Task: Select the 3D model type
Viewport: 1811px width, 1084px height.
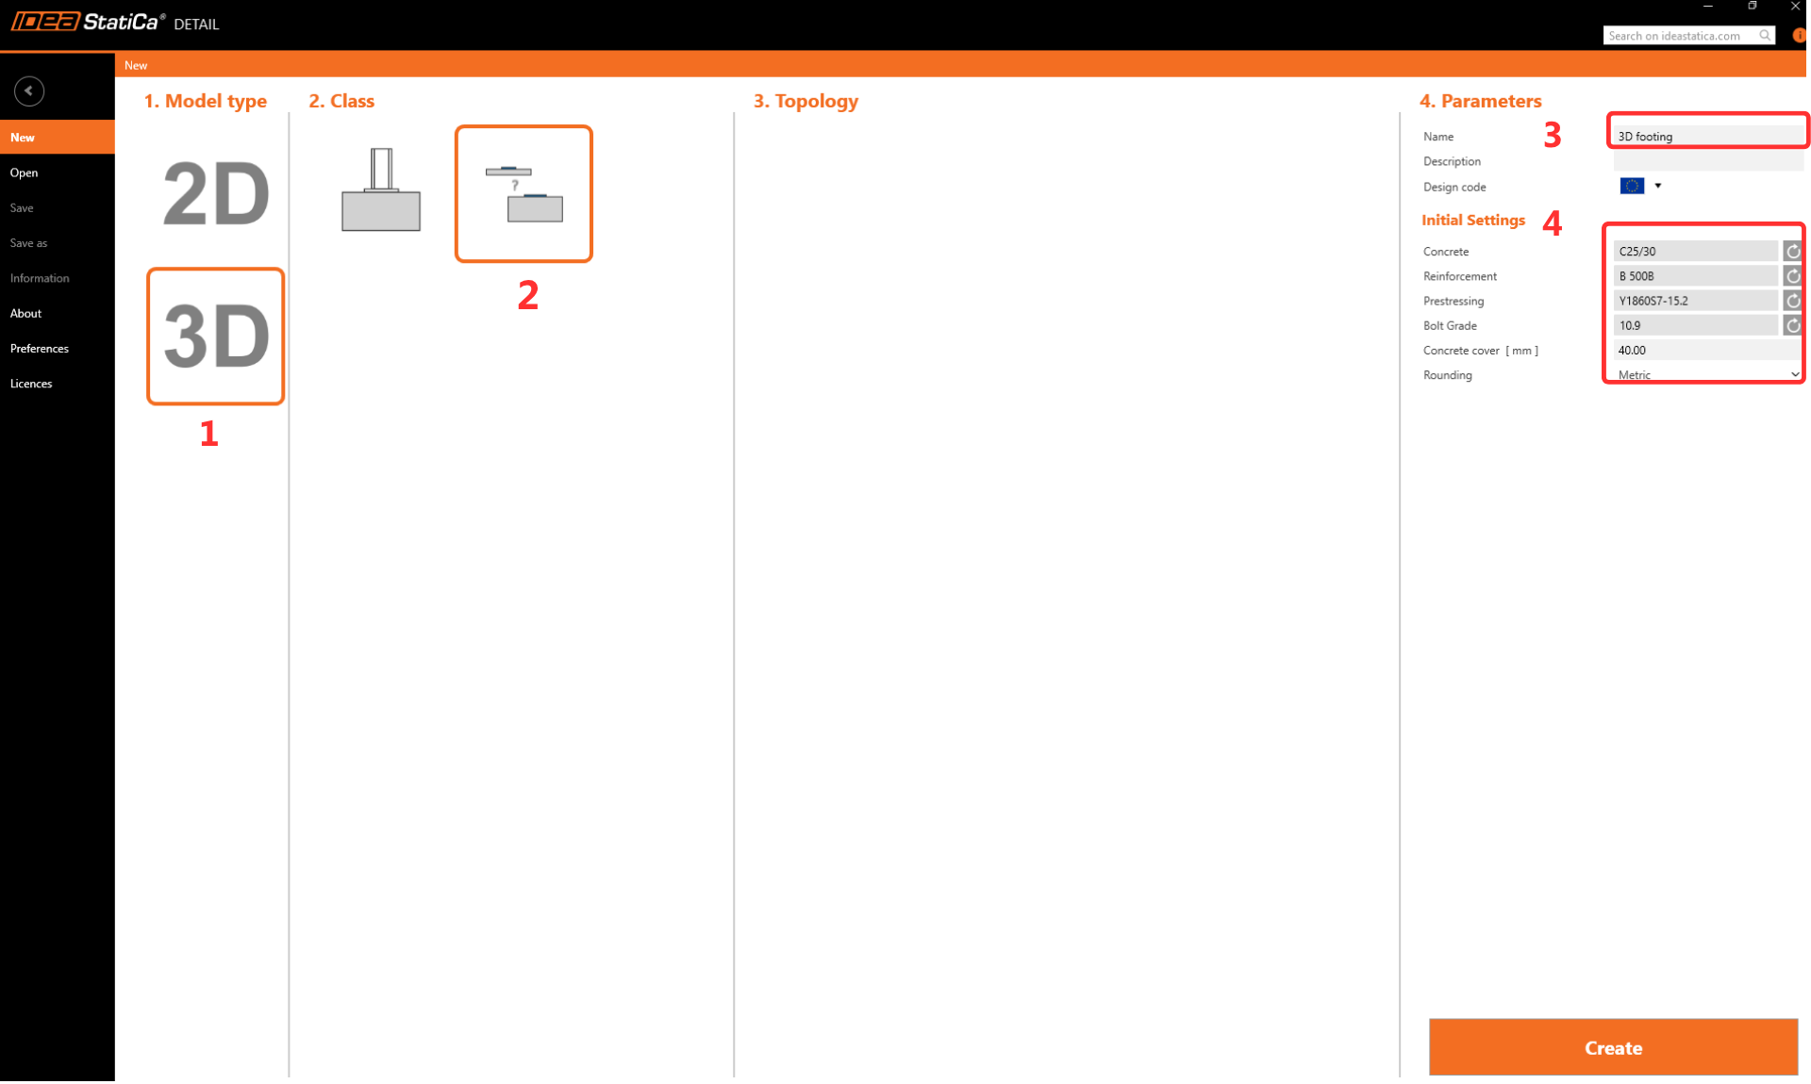Action: pos(215,337)
